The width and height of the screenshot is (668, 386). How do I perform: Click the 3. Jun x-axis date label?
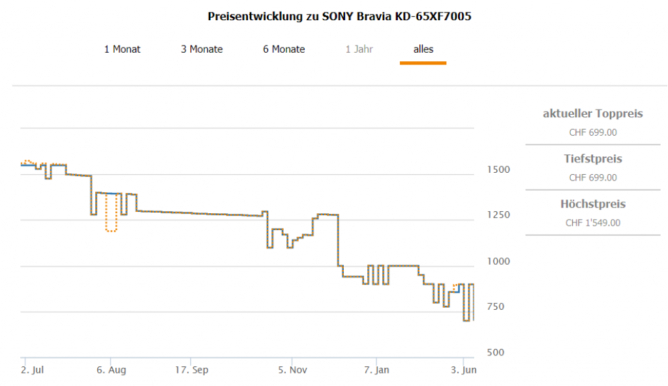click(x=463, y=370)
